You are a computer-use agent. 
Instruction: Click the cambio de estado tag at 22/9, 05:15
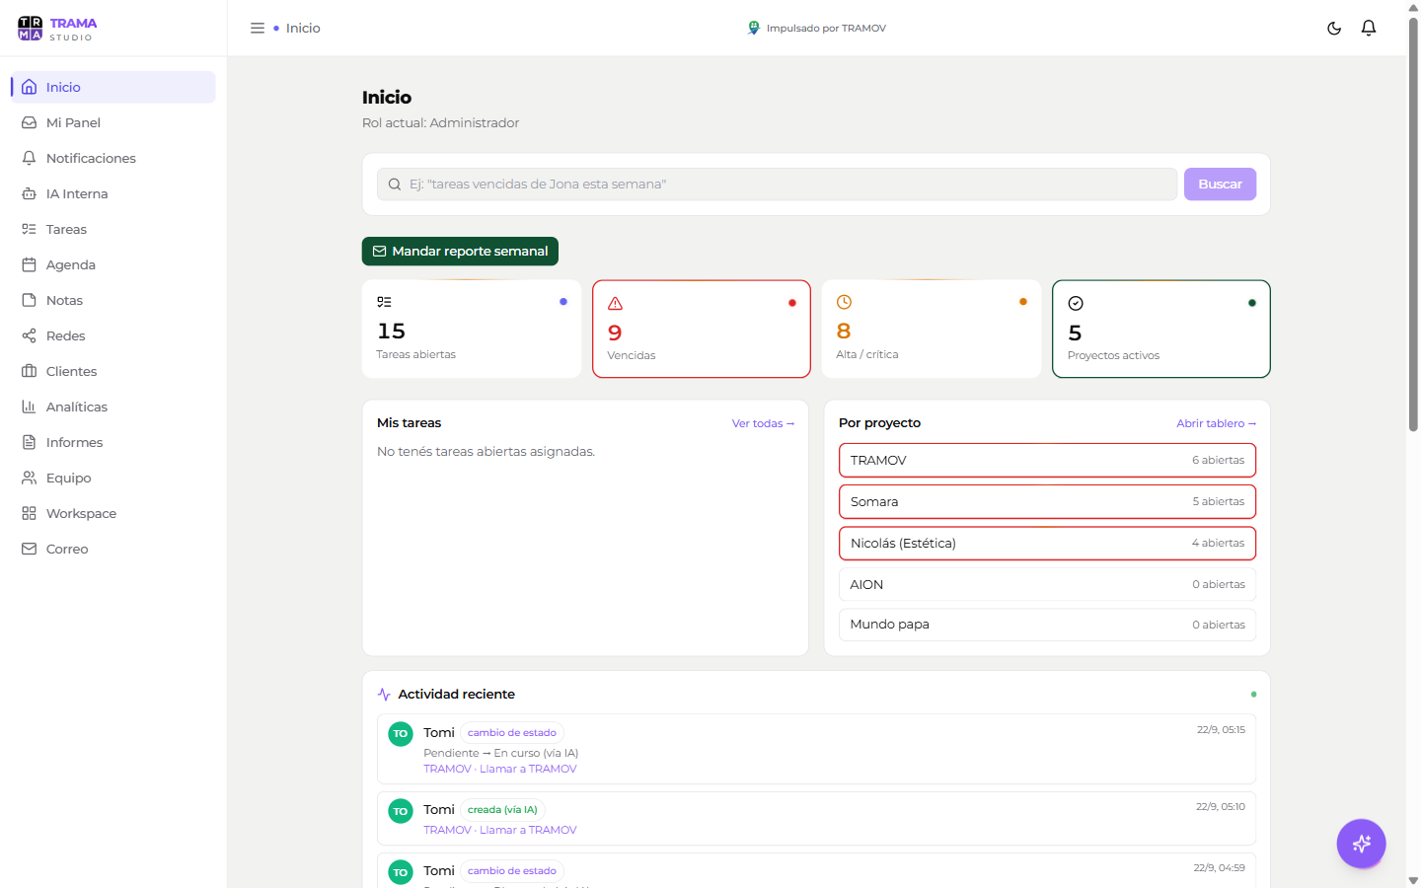coord(512,733)
